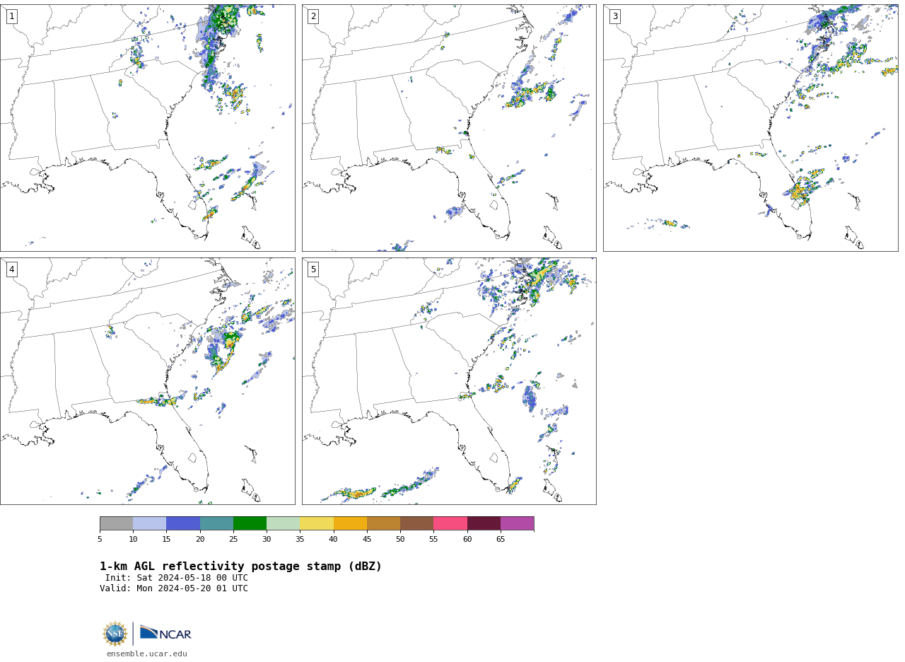Click the colorbar tick label 20

pos(200,539)
